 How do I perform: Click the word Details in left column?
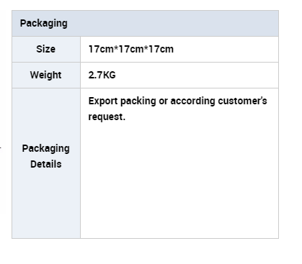tap(46, 164)
